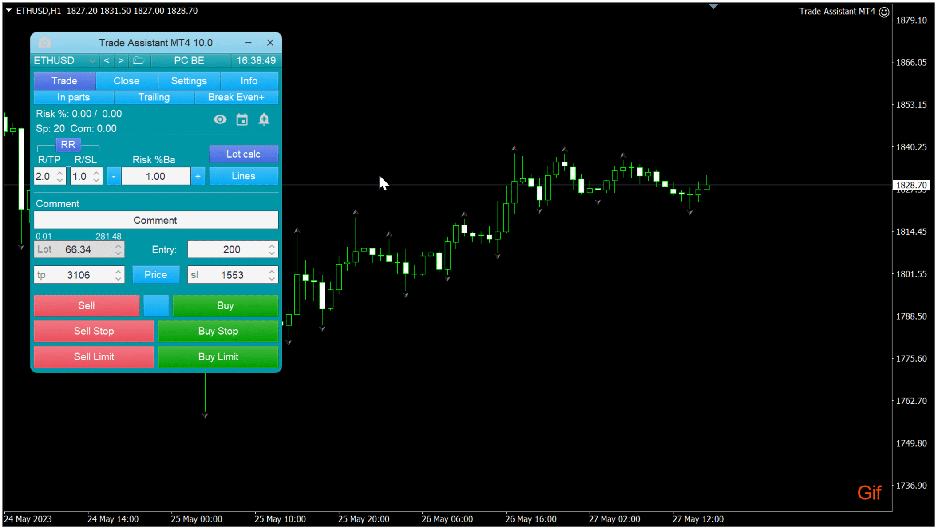The image size is (938, 530).
Task: Toggle the Price button between tp and sl
Action: pos(156,275)
